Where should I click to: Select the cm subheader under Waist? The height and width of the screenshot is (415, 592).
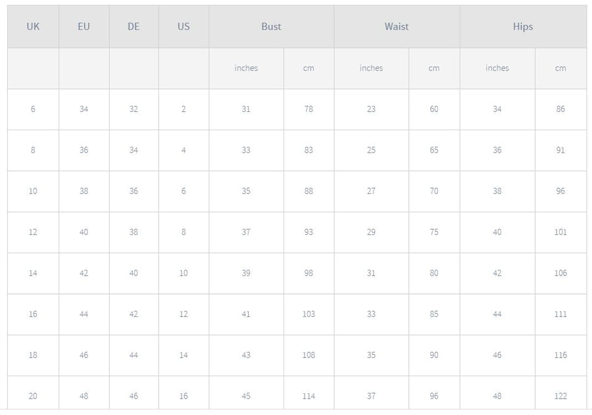[434, 68]
